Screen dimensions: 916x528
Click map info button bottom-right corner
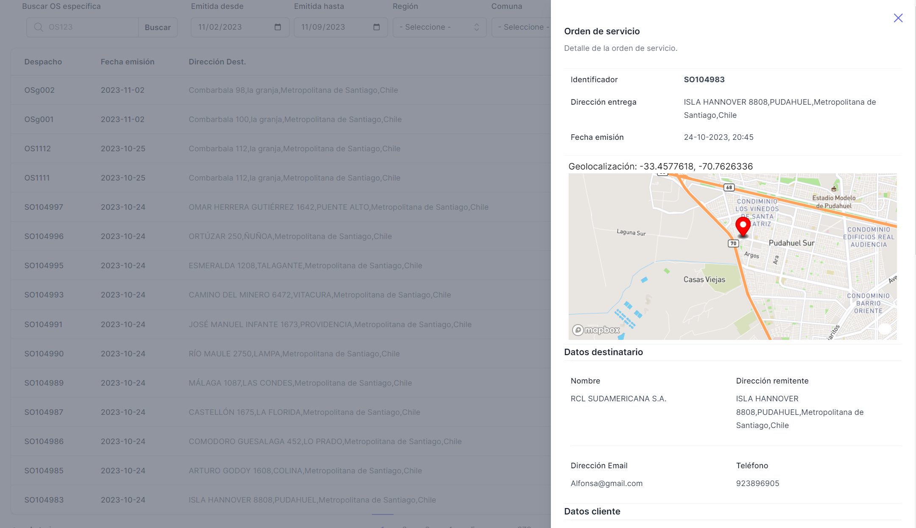885,329
